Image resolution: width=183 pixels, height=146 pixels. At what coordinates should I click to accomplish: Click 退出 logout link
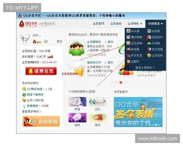pyautogui.click(x=59, y=41)
